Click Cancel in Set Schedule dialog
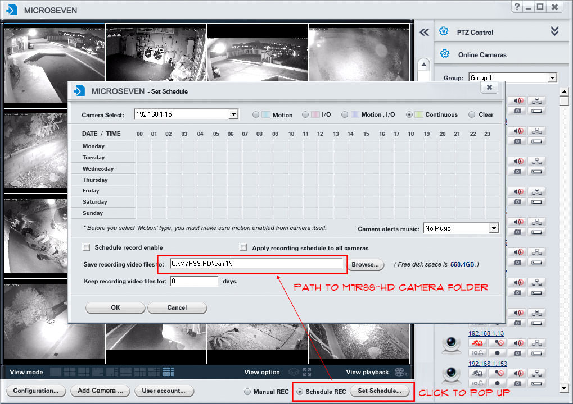Image resolution: width=573 pixels, height=404 pixels. [x=177, y=307]
